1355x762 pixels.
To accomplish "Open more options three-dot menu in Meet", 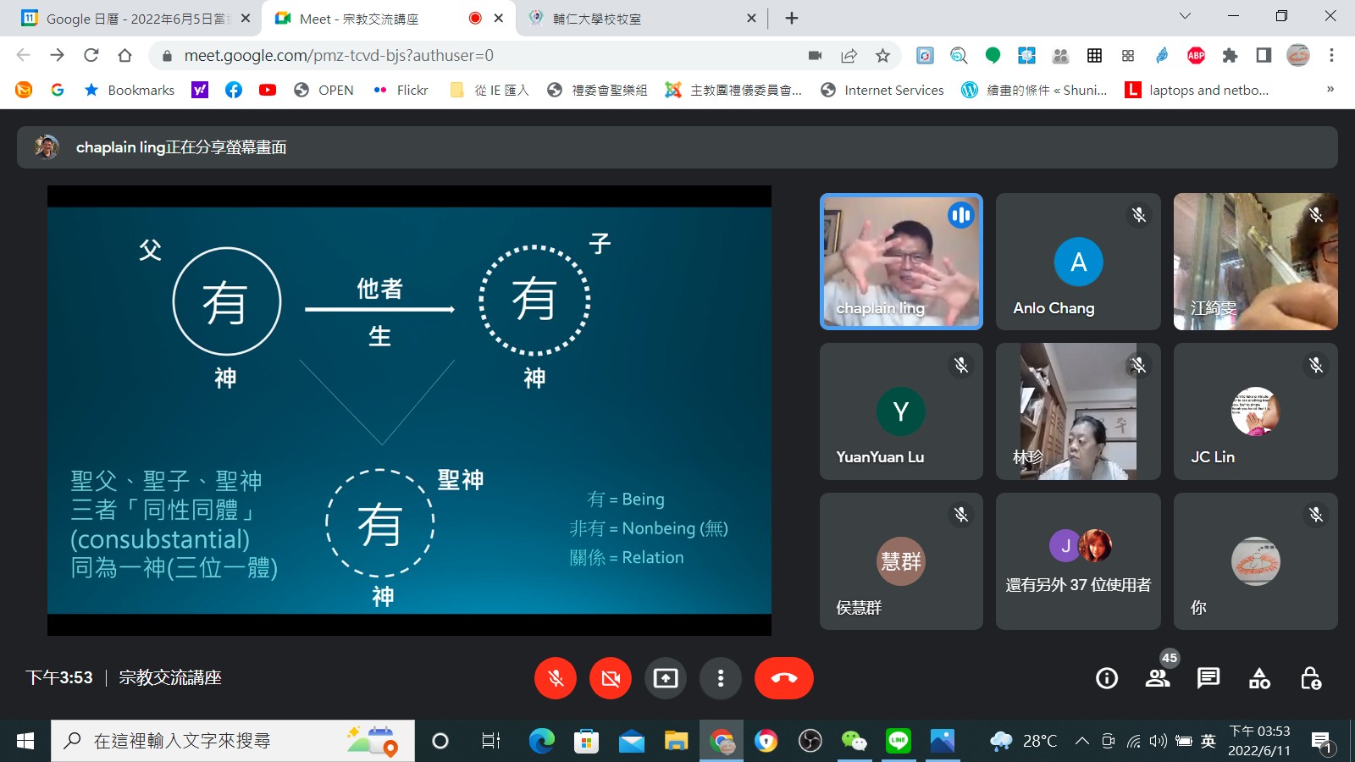I will click(x=721, y=678).
